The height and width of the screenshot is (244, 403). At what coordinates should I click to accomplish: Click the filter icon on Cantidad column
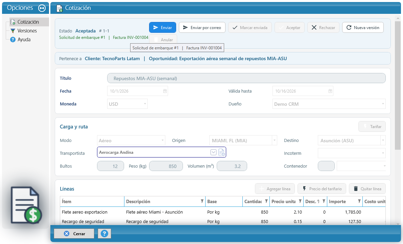point(266,201)
